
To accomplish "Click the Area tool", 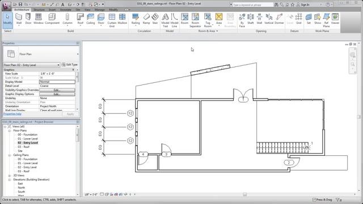I will (x=219, y=19).
